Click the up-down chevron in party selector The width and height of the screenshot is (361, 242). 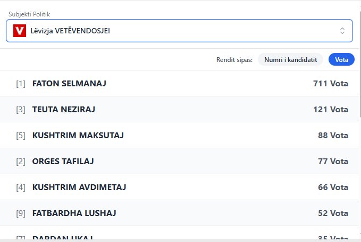(x=342, y=31)
